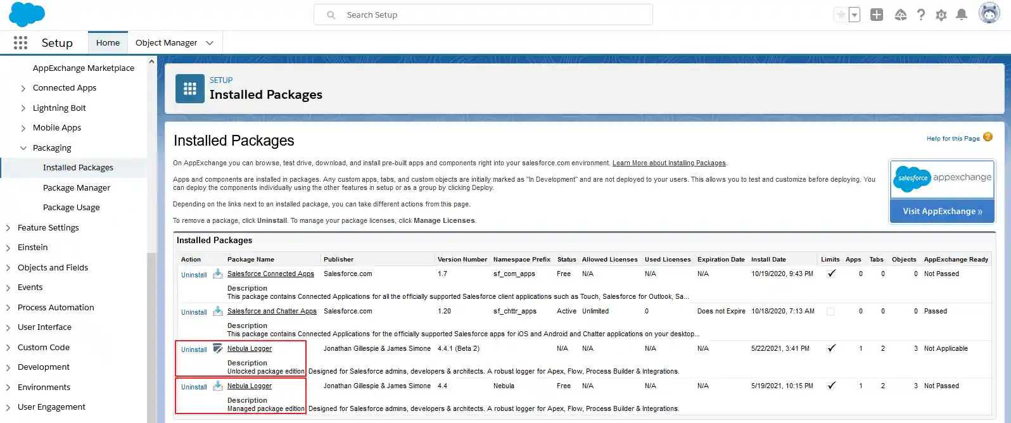Open the user avatar profile menu
This screenshot has width=1011, height=423.
989,13
